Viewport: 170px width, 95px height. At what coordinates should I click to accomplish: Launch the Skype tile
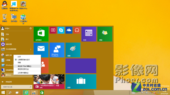pos(61,30)
